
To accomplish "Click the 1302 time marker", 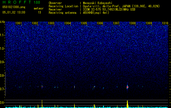I will click(x=35, y=23).
